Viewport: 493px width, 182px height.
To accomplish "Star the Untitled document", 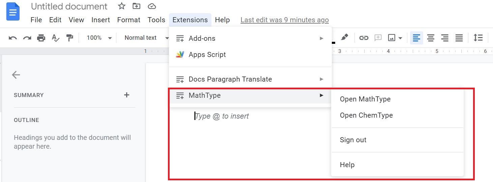I will (x=122, y=6).
